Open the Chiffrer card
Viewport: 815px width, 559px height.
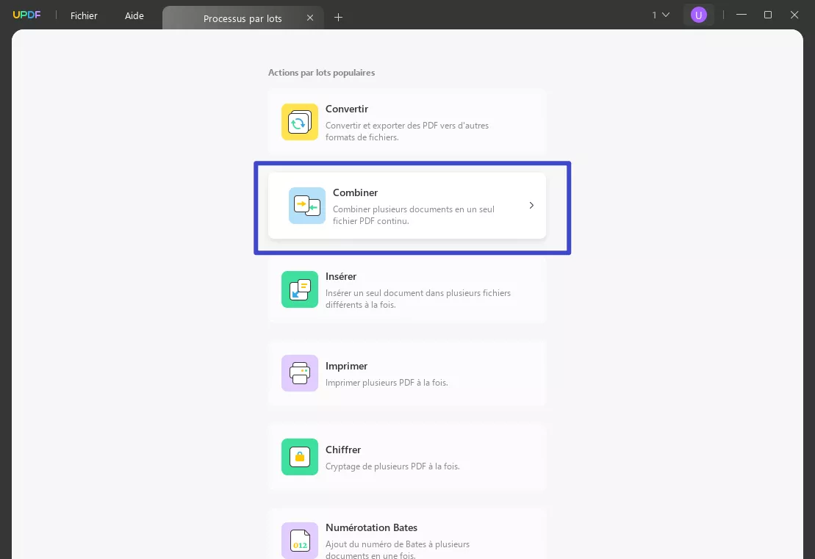pyautogui.click(x=407, y=457)
